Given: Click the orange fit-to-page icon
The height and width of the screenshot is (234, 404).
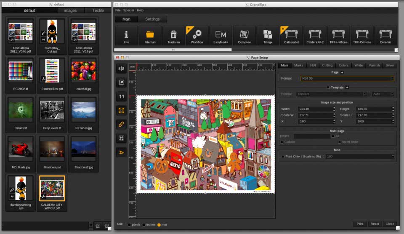Looking at the screenshot, I should click(x=121, y=110).
